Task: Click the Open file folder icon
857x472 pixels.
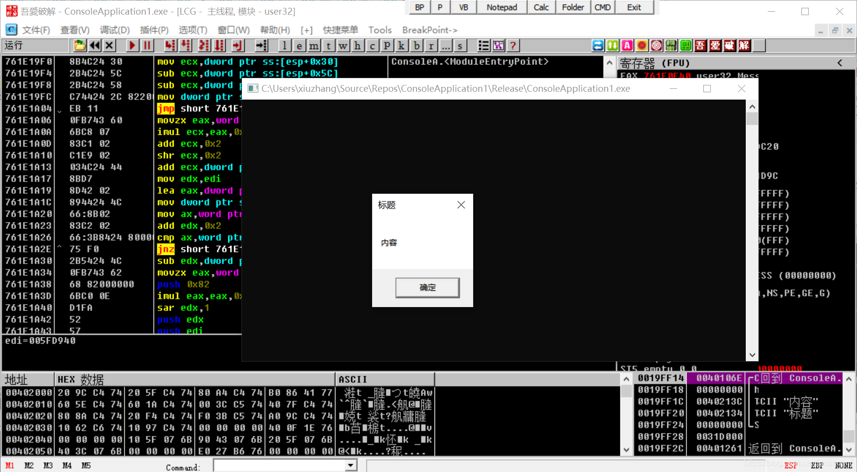Action: (x=80, y=46)
